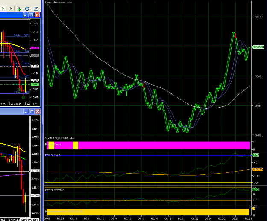Image resolution: width=267 pixels, height=221 pixels.
Task: Click the magenta 1.3545 price tag
Action: [35, 48]
